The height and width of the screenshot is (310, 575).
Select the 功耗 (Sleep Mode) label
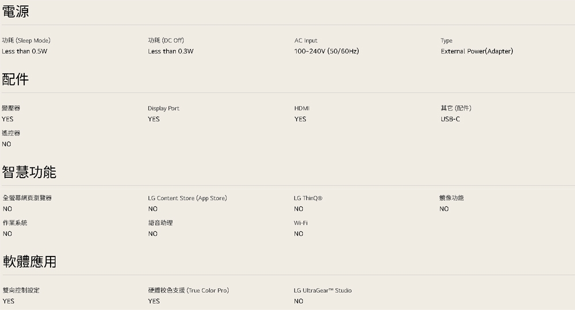coord(26,41)
